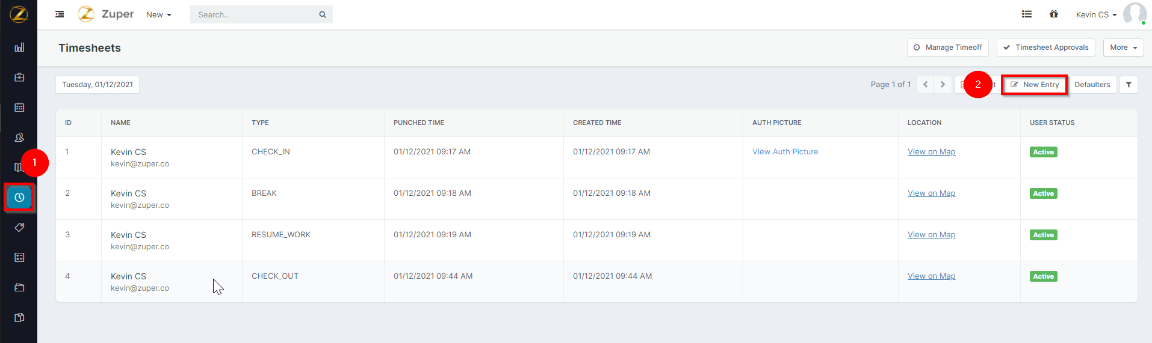This screenshot has height=343, width=1152.
Task: Click the Search input field
Action: pos(256,15)
